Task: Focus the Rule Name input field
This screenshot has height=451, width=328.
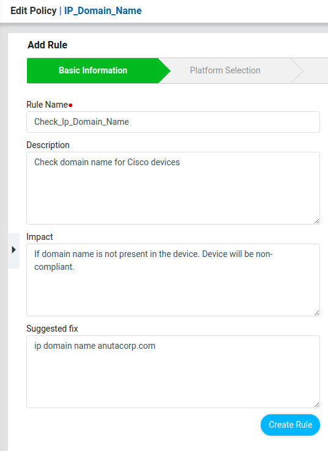Action: coord(173,122)
